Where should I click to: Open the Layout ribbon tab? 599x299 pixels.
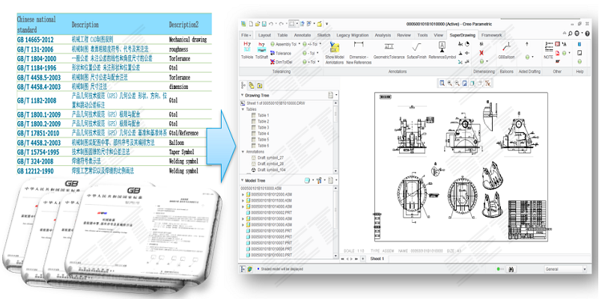coord(264,35)
